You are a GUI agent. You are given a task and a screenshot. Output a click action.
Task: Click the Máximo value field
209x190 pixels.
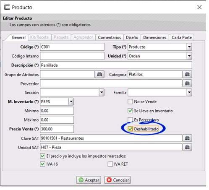pos(57,120)
